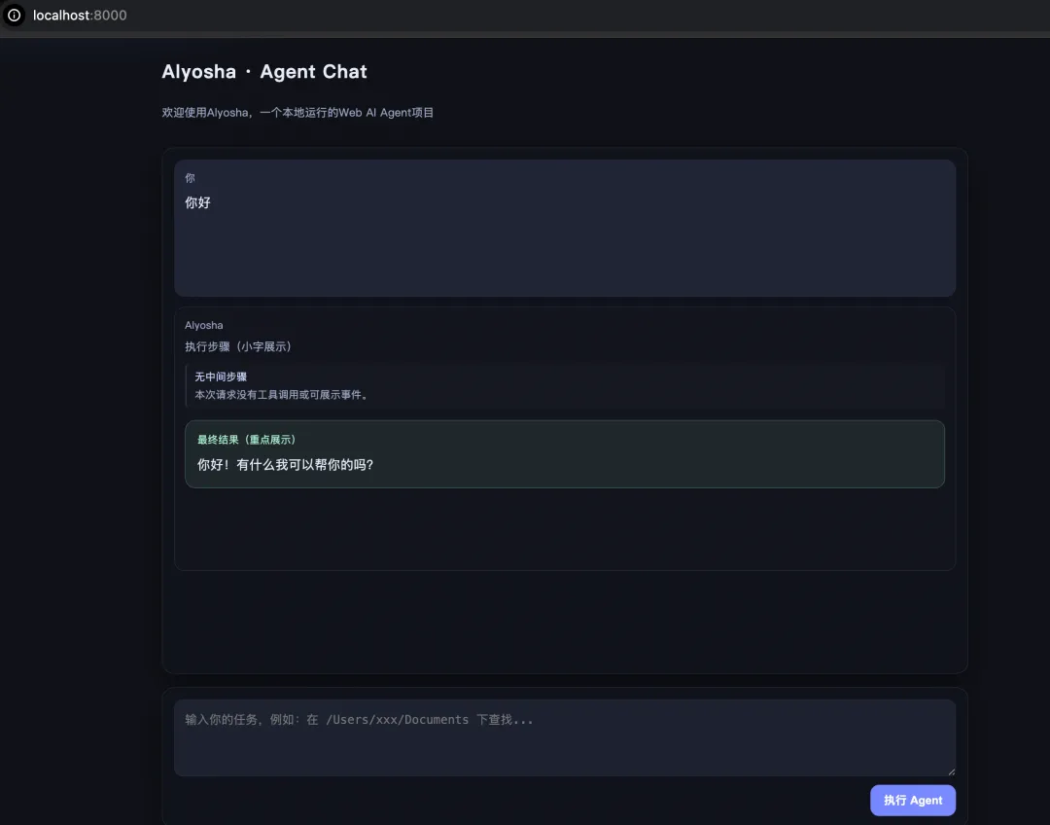Image resolution: width=1050 pixels, height=825 pixels.
Task: Click the 执行步骤（小字展示）heading
Action: (x=238, y=346)
